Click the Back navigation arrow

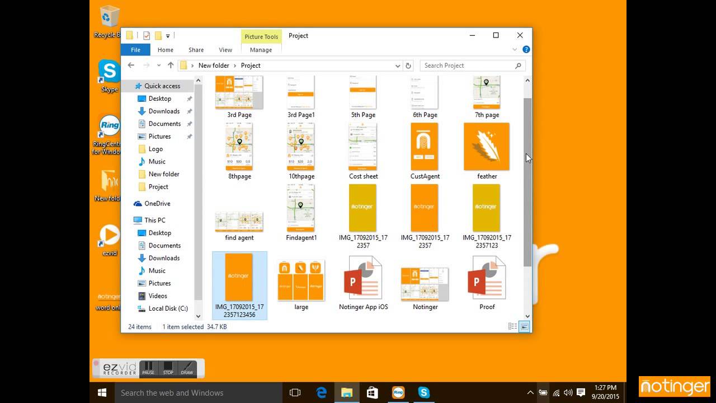[131, 65]
